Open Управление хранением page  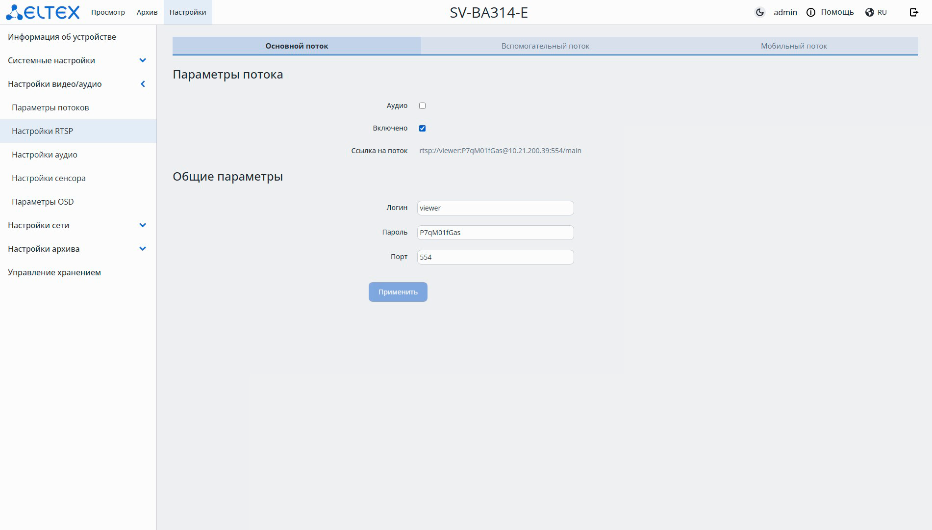(x=78, y=272)
